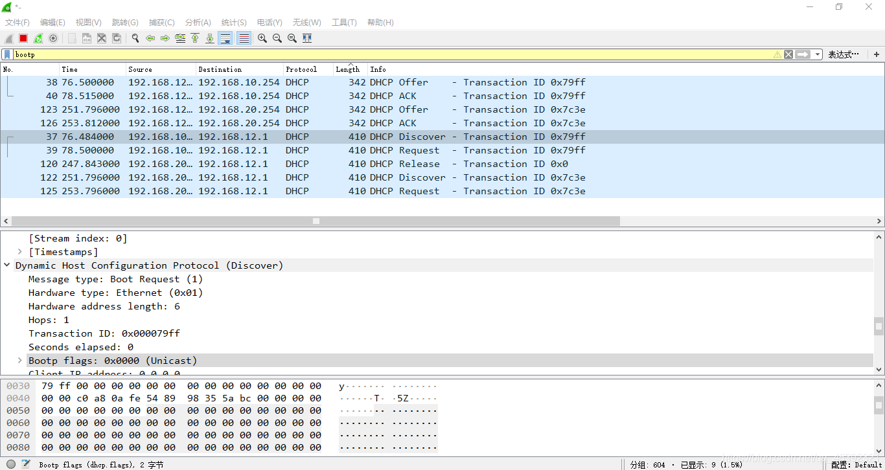
Task: Open the 无线(W) menu
Action: 306,22
